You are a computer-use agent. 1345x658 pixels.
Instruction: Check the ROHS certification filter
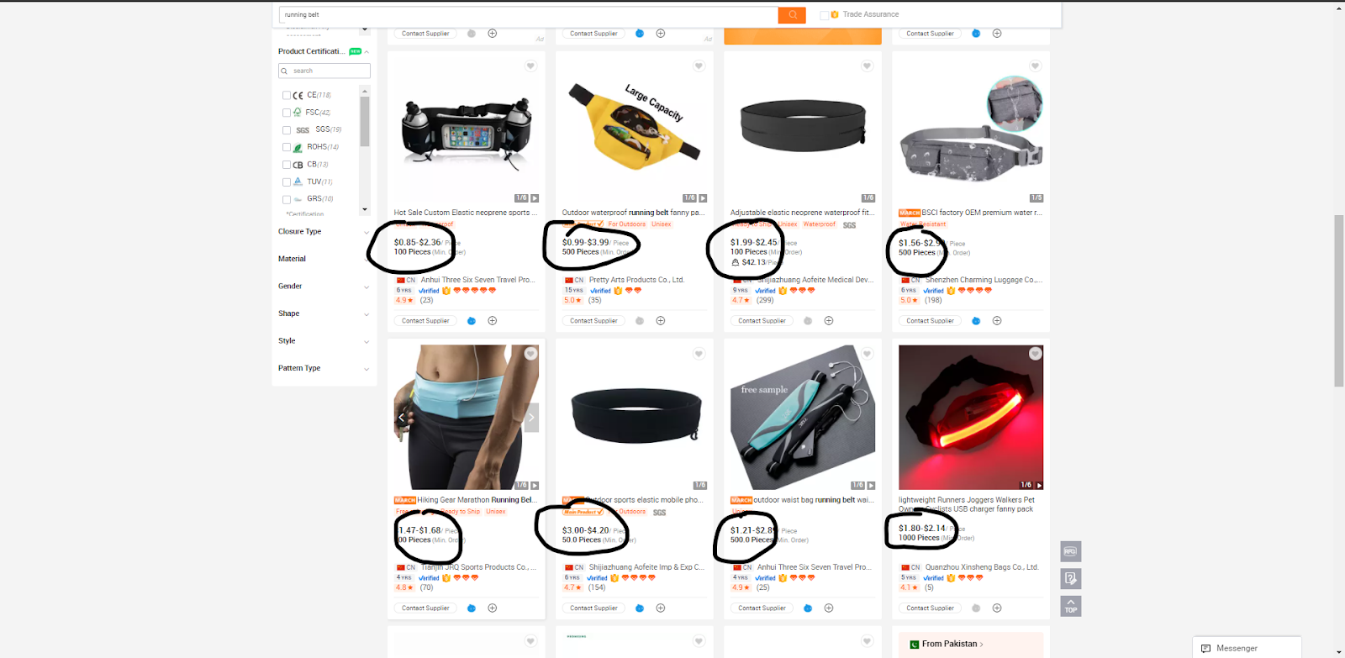(x=287, y=147)
